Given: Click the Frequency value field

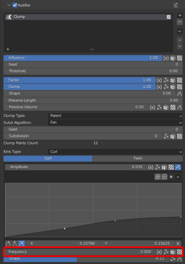Looking at the screenshot, I should 80,252.
